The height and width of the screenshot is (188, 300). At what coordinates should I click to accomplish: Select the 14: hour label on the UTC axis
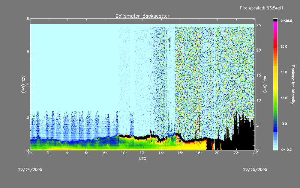[161, 153]
